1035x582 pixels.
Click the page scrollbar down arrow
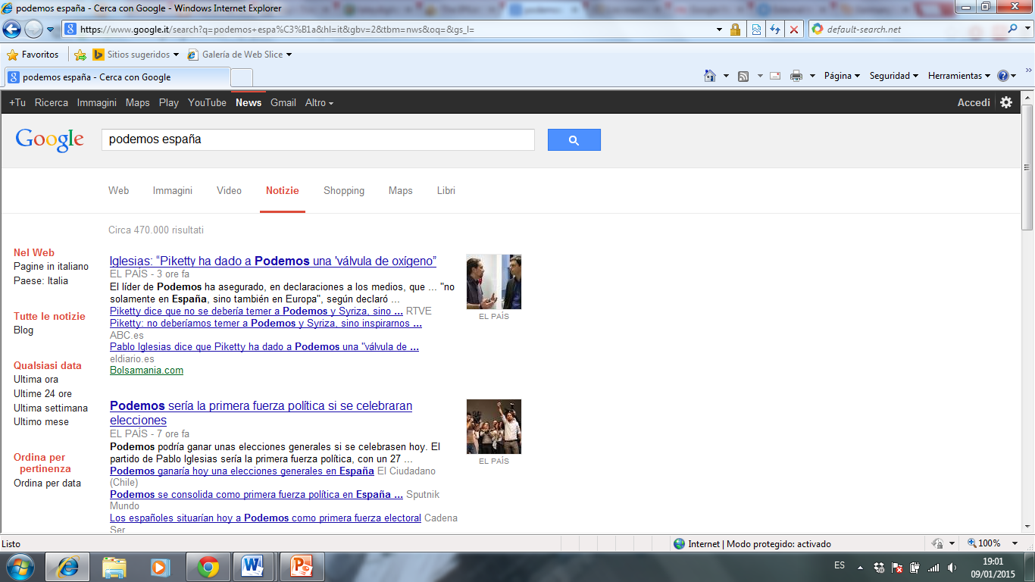[x=1027, y=527]
